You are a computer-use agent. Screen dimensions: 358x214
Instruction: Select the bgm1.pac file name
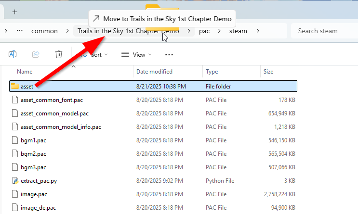coord(34,140)
